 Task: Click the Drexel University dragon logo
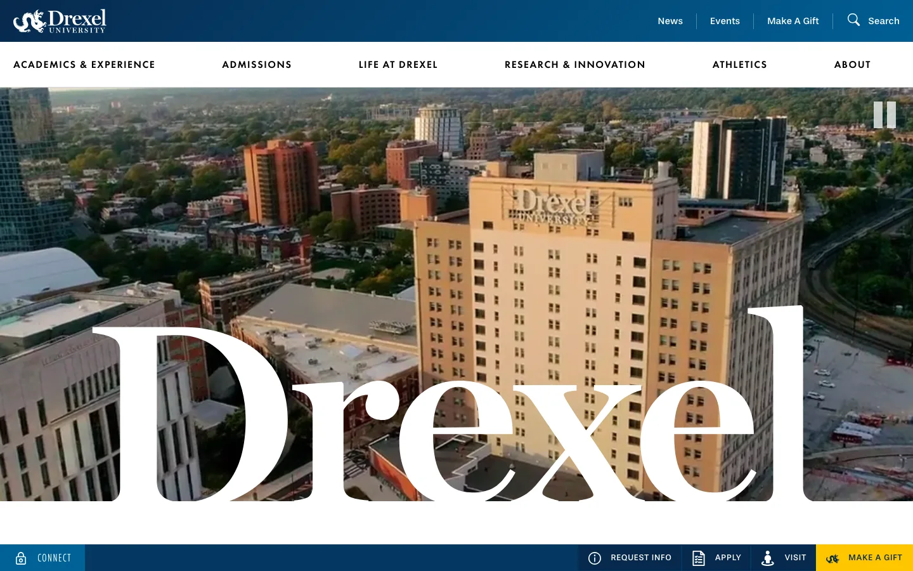60,21
